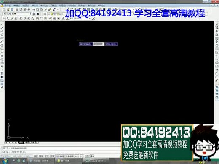Select the Array tool
This screenshot has width=219, height=164.
[x=217, y=38]
